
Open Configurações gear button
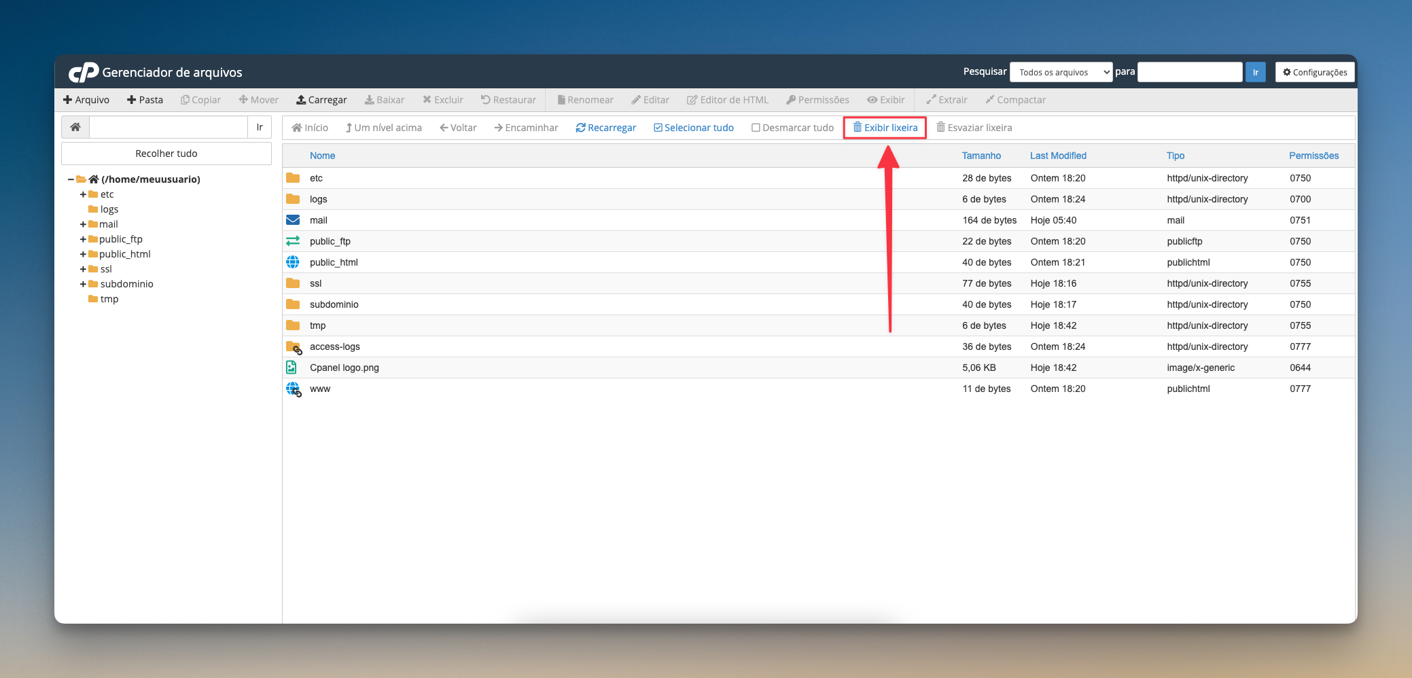[1315, 72]
